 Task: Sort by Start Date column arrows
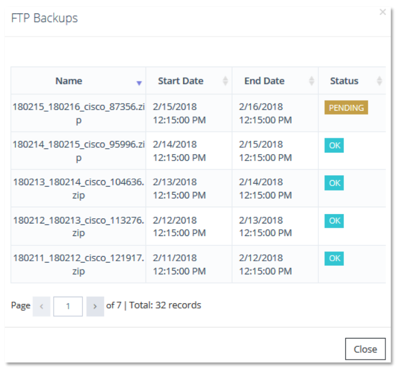point(225,81)
